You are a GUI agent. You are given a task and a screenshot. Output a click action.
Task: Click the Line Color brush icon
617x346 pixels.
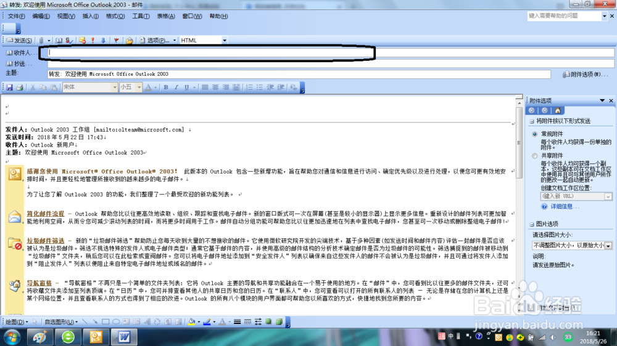(x=207, y=322)
